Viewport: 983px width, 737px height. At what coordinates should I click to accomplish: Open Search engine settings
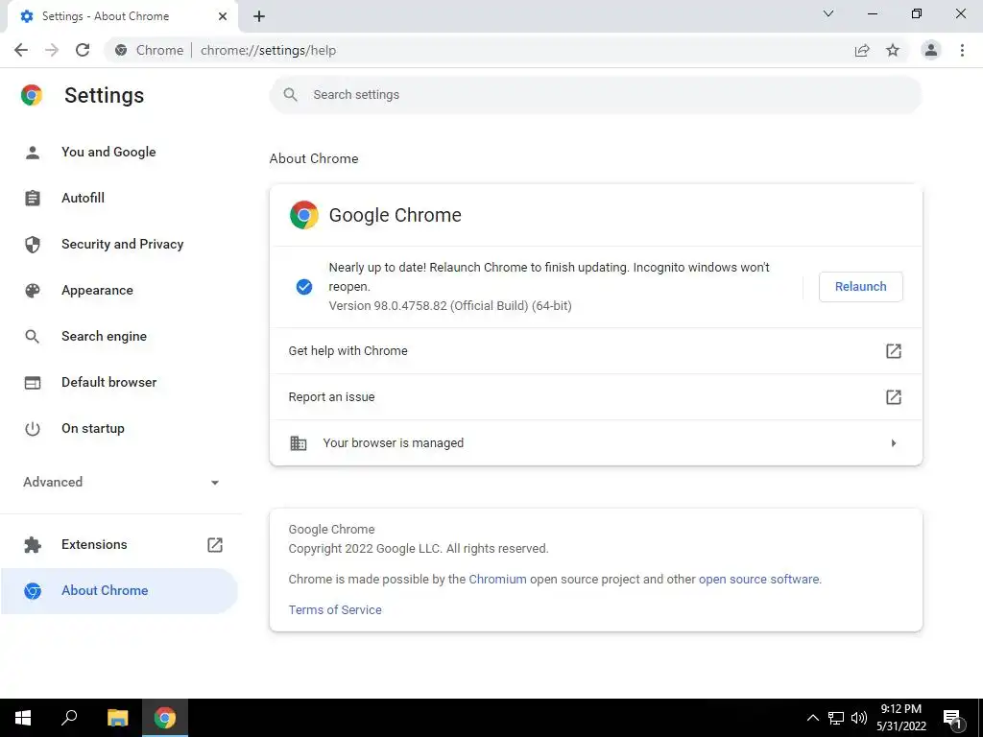[x=120, y=336]
